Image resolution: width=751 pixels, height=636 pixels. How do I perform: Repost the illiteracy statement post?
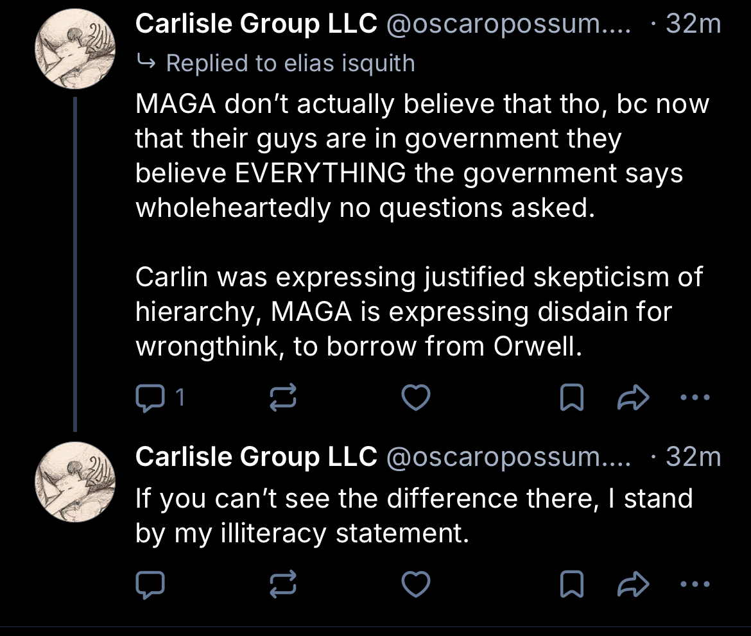[282, 584]
